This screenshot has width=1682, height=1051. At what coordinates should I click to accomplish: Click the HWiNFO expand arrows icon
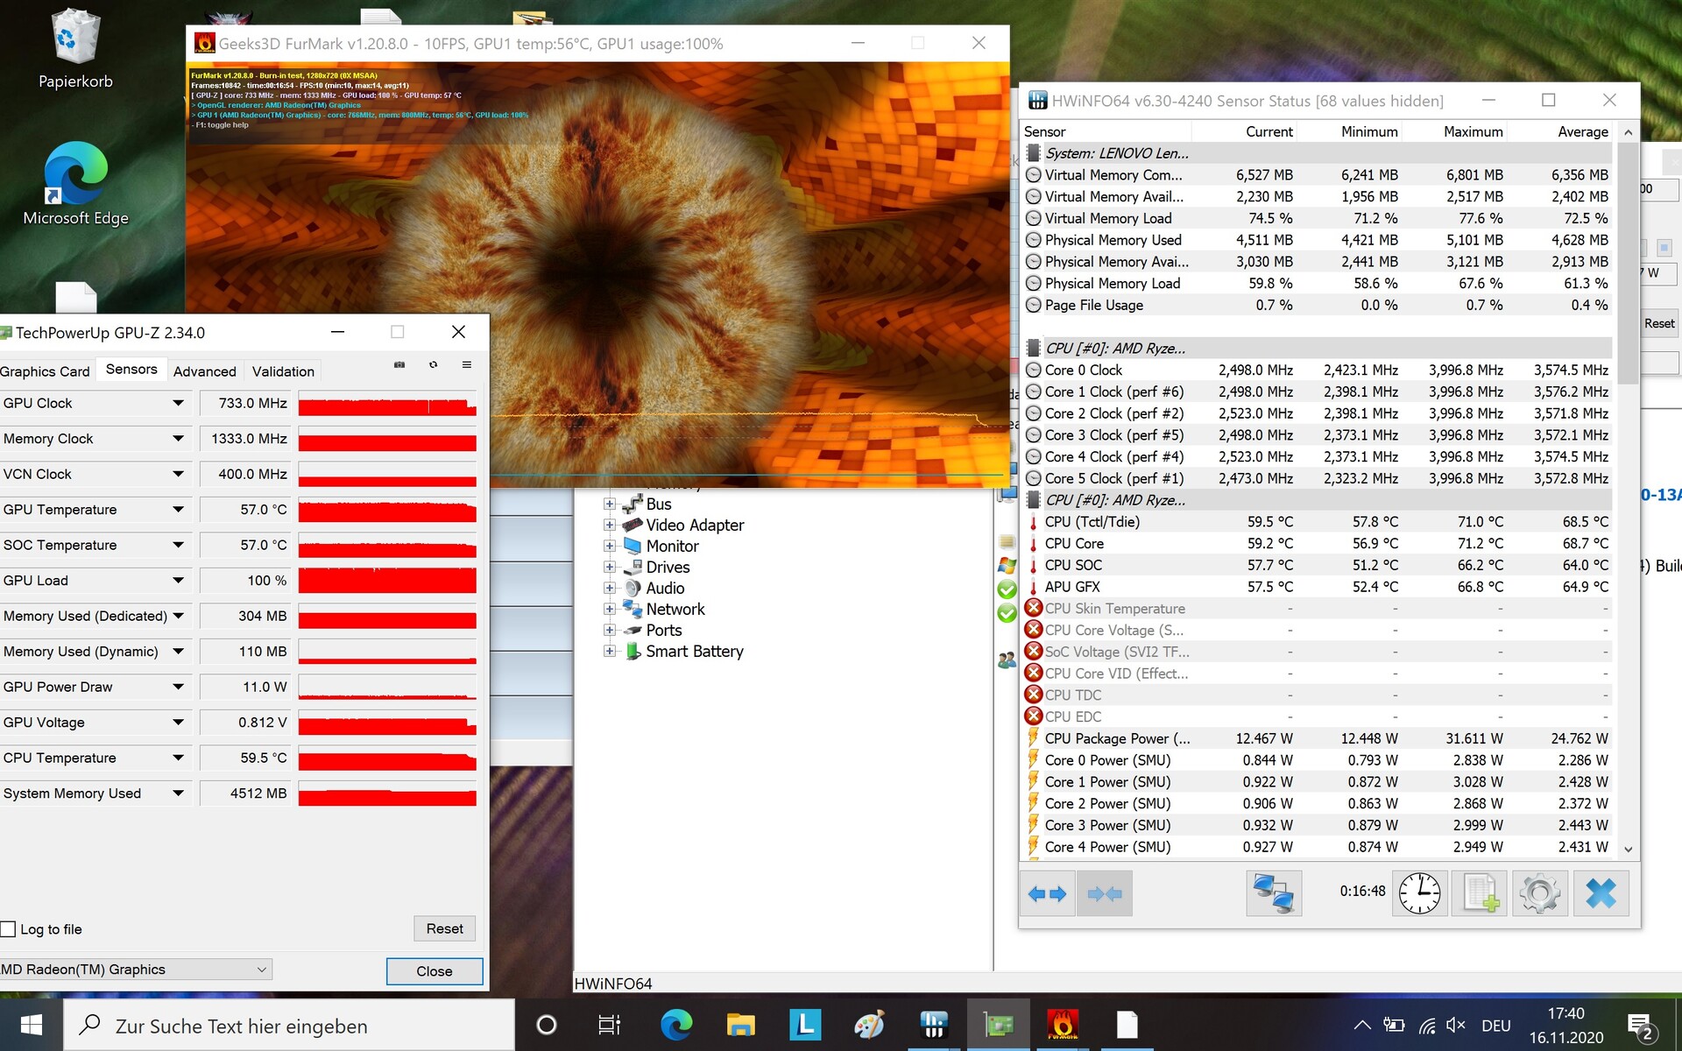coord(1047,893)
